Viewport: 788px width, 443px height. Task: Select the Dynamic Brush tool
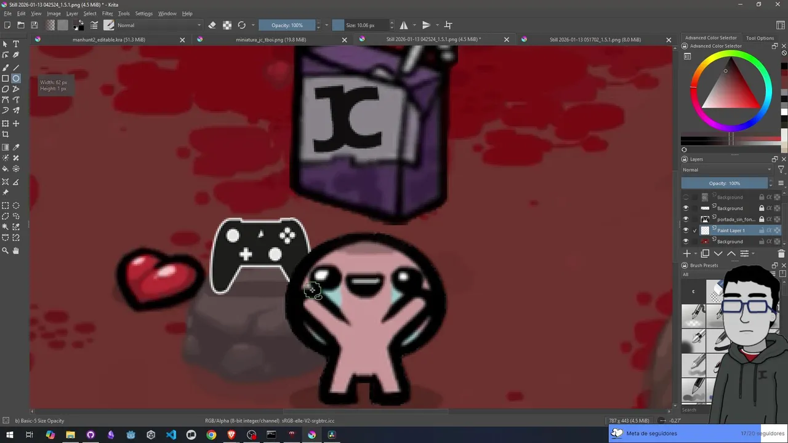pos(6,111)
